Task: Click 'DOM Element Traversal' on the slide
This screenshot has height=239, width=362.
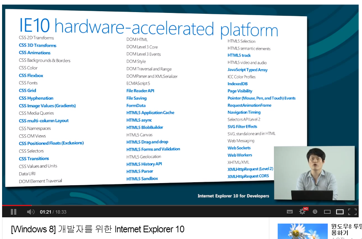Action: (41, 181)
